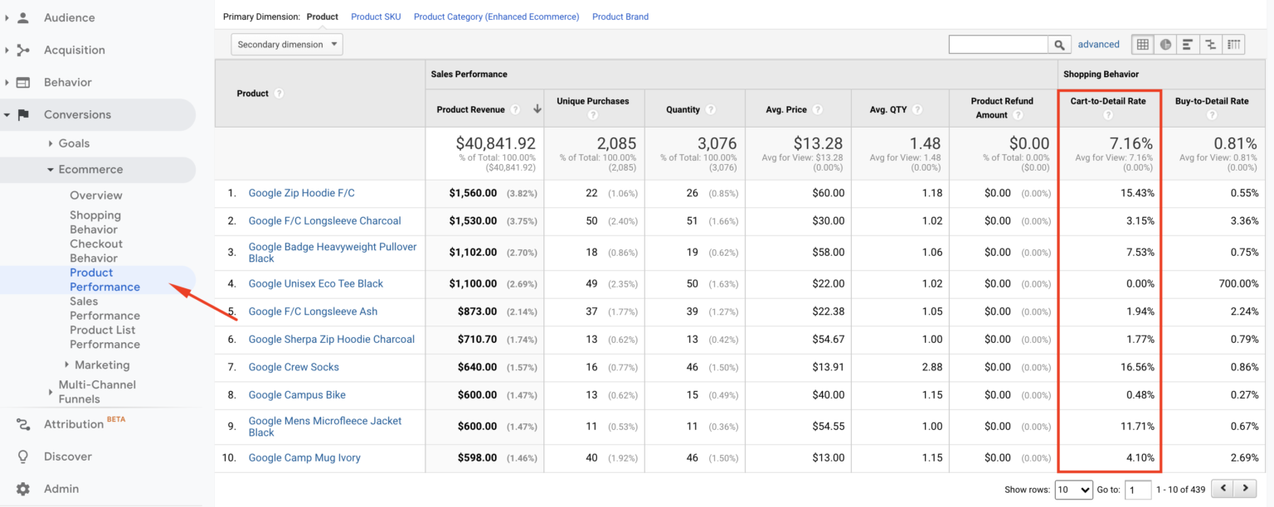Click the search magnifier icon
Image resolution: width=1274 pixels, height=507 pixels.
pyautogui.click(x=1060, y=44)
